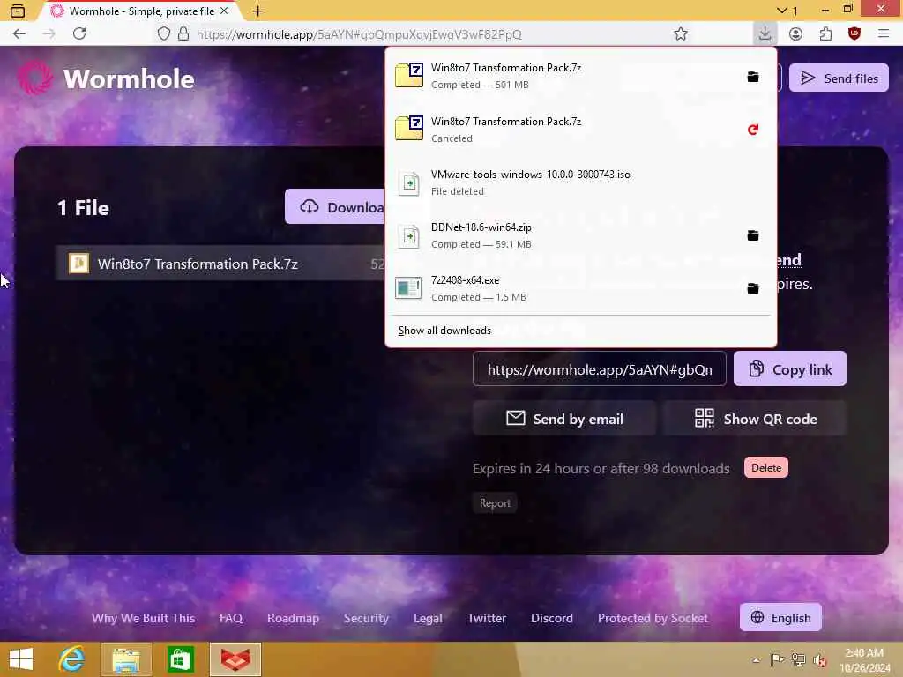Open the Twitter footer link

click(x=487, y=618)
